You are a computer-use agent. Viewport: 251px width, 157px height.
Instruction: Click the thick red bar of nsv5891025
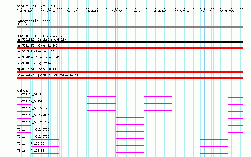coord(130,48)
